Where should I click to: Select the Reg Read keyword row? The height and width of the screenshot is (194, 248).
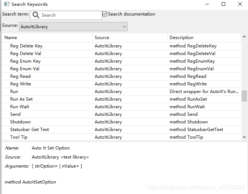121,76
